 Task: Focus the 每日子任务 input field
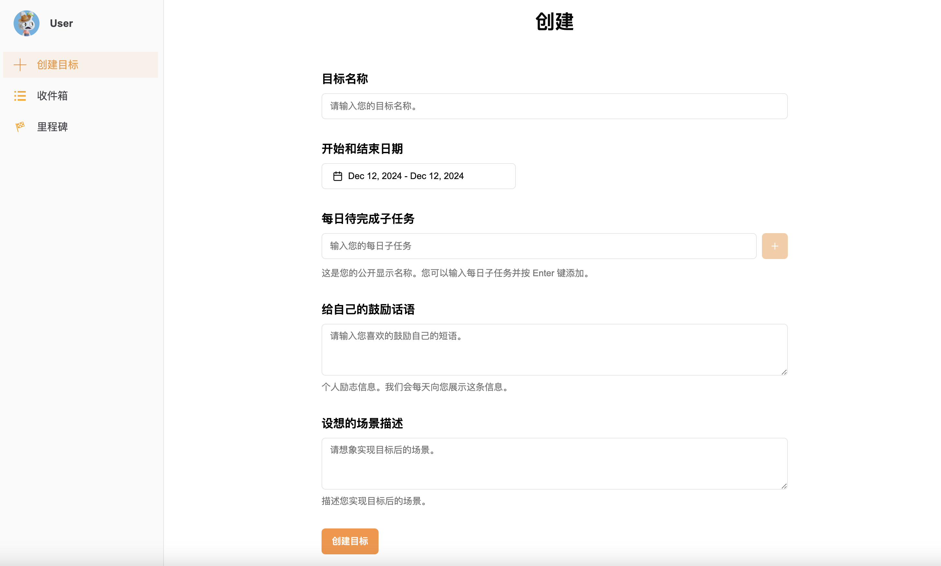(539, 246)
